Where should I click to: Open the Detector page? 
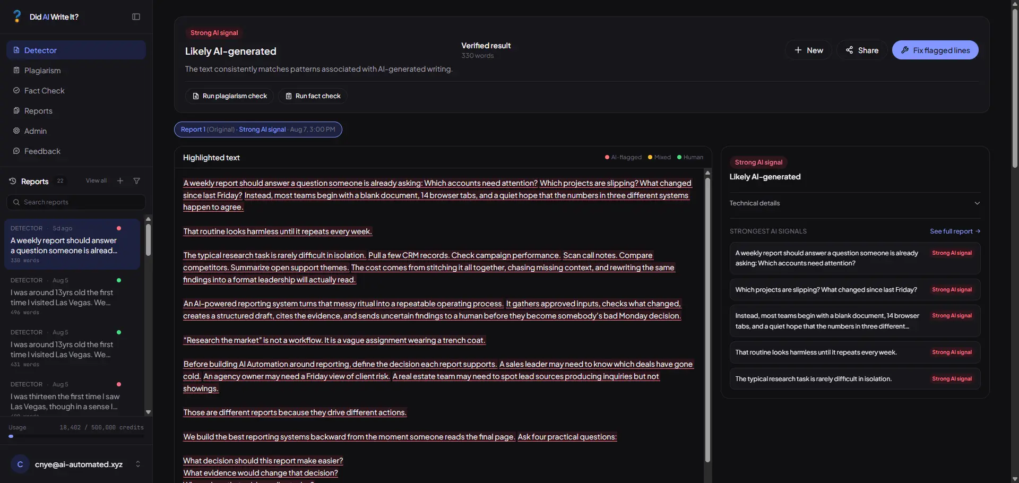76,50
